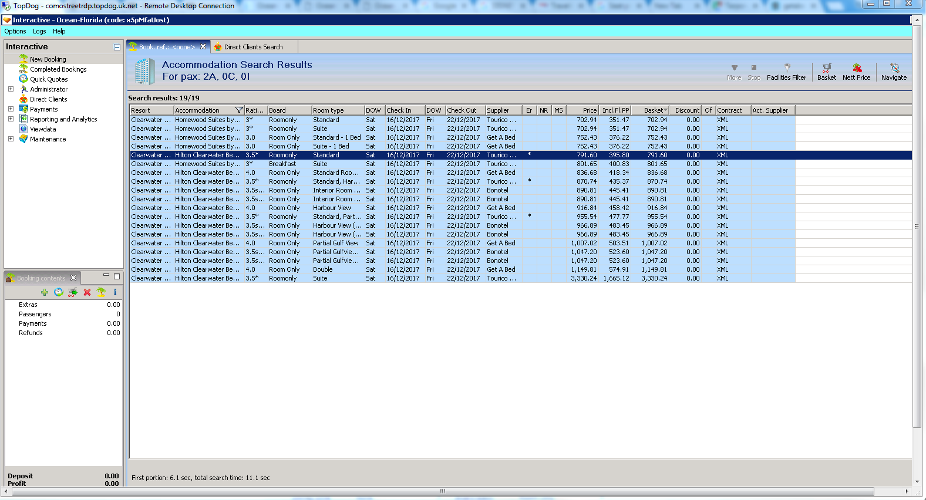The width and height of the screenshot is (926, 500).
Task: Open the Facilities Filter funnel
Action: pos(786,72)
